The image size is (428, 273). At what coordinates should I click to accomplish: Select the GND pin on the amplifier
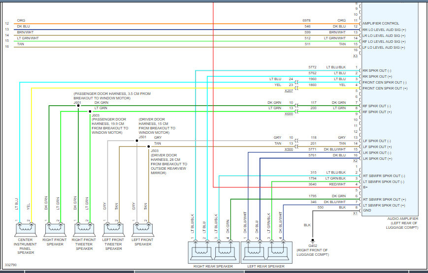[367, 211]
